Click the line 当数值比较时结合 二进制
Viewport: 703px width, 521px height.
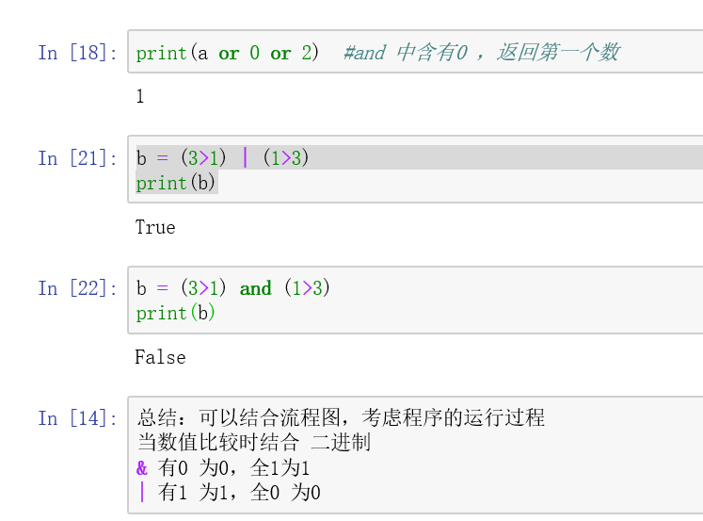tap(254, 443)
